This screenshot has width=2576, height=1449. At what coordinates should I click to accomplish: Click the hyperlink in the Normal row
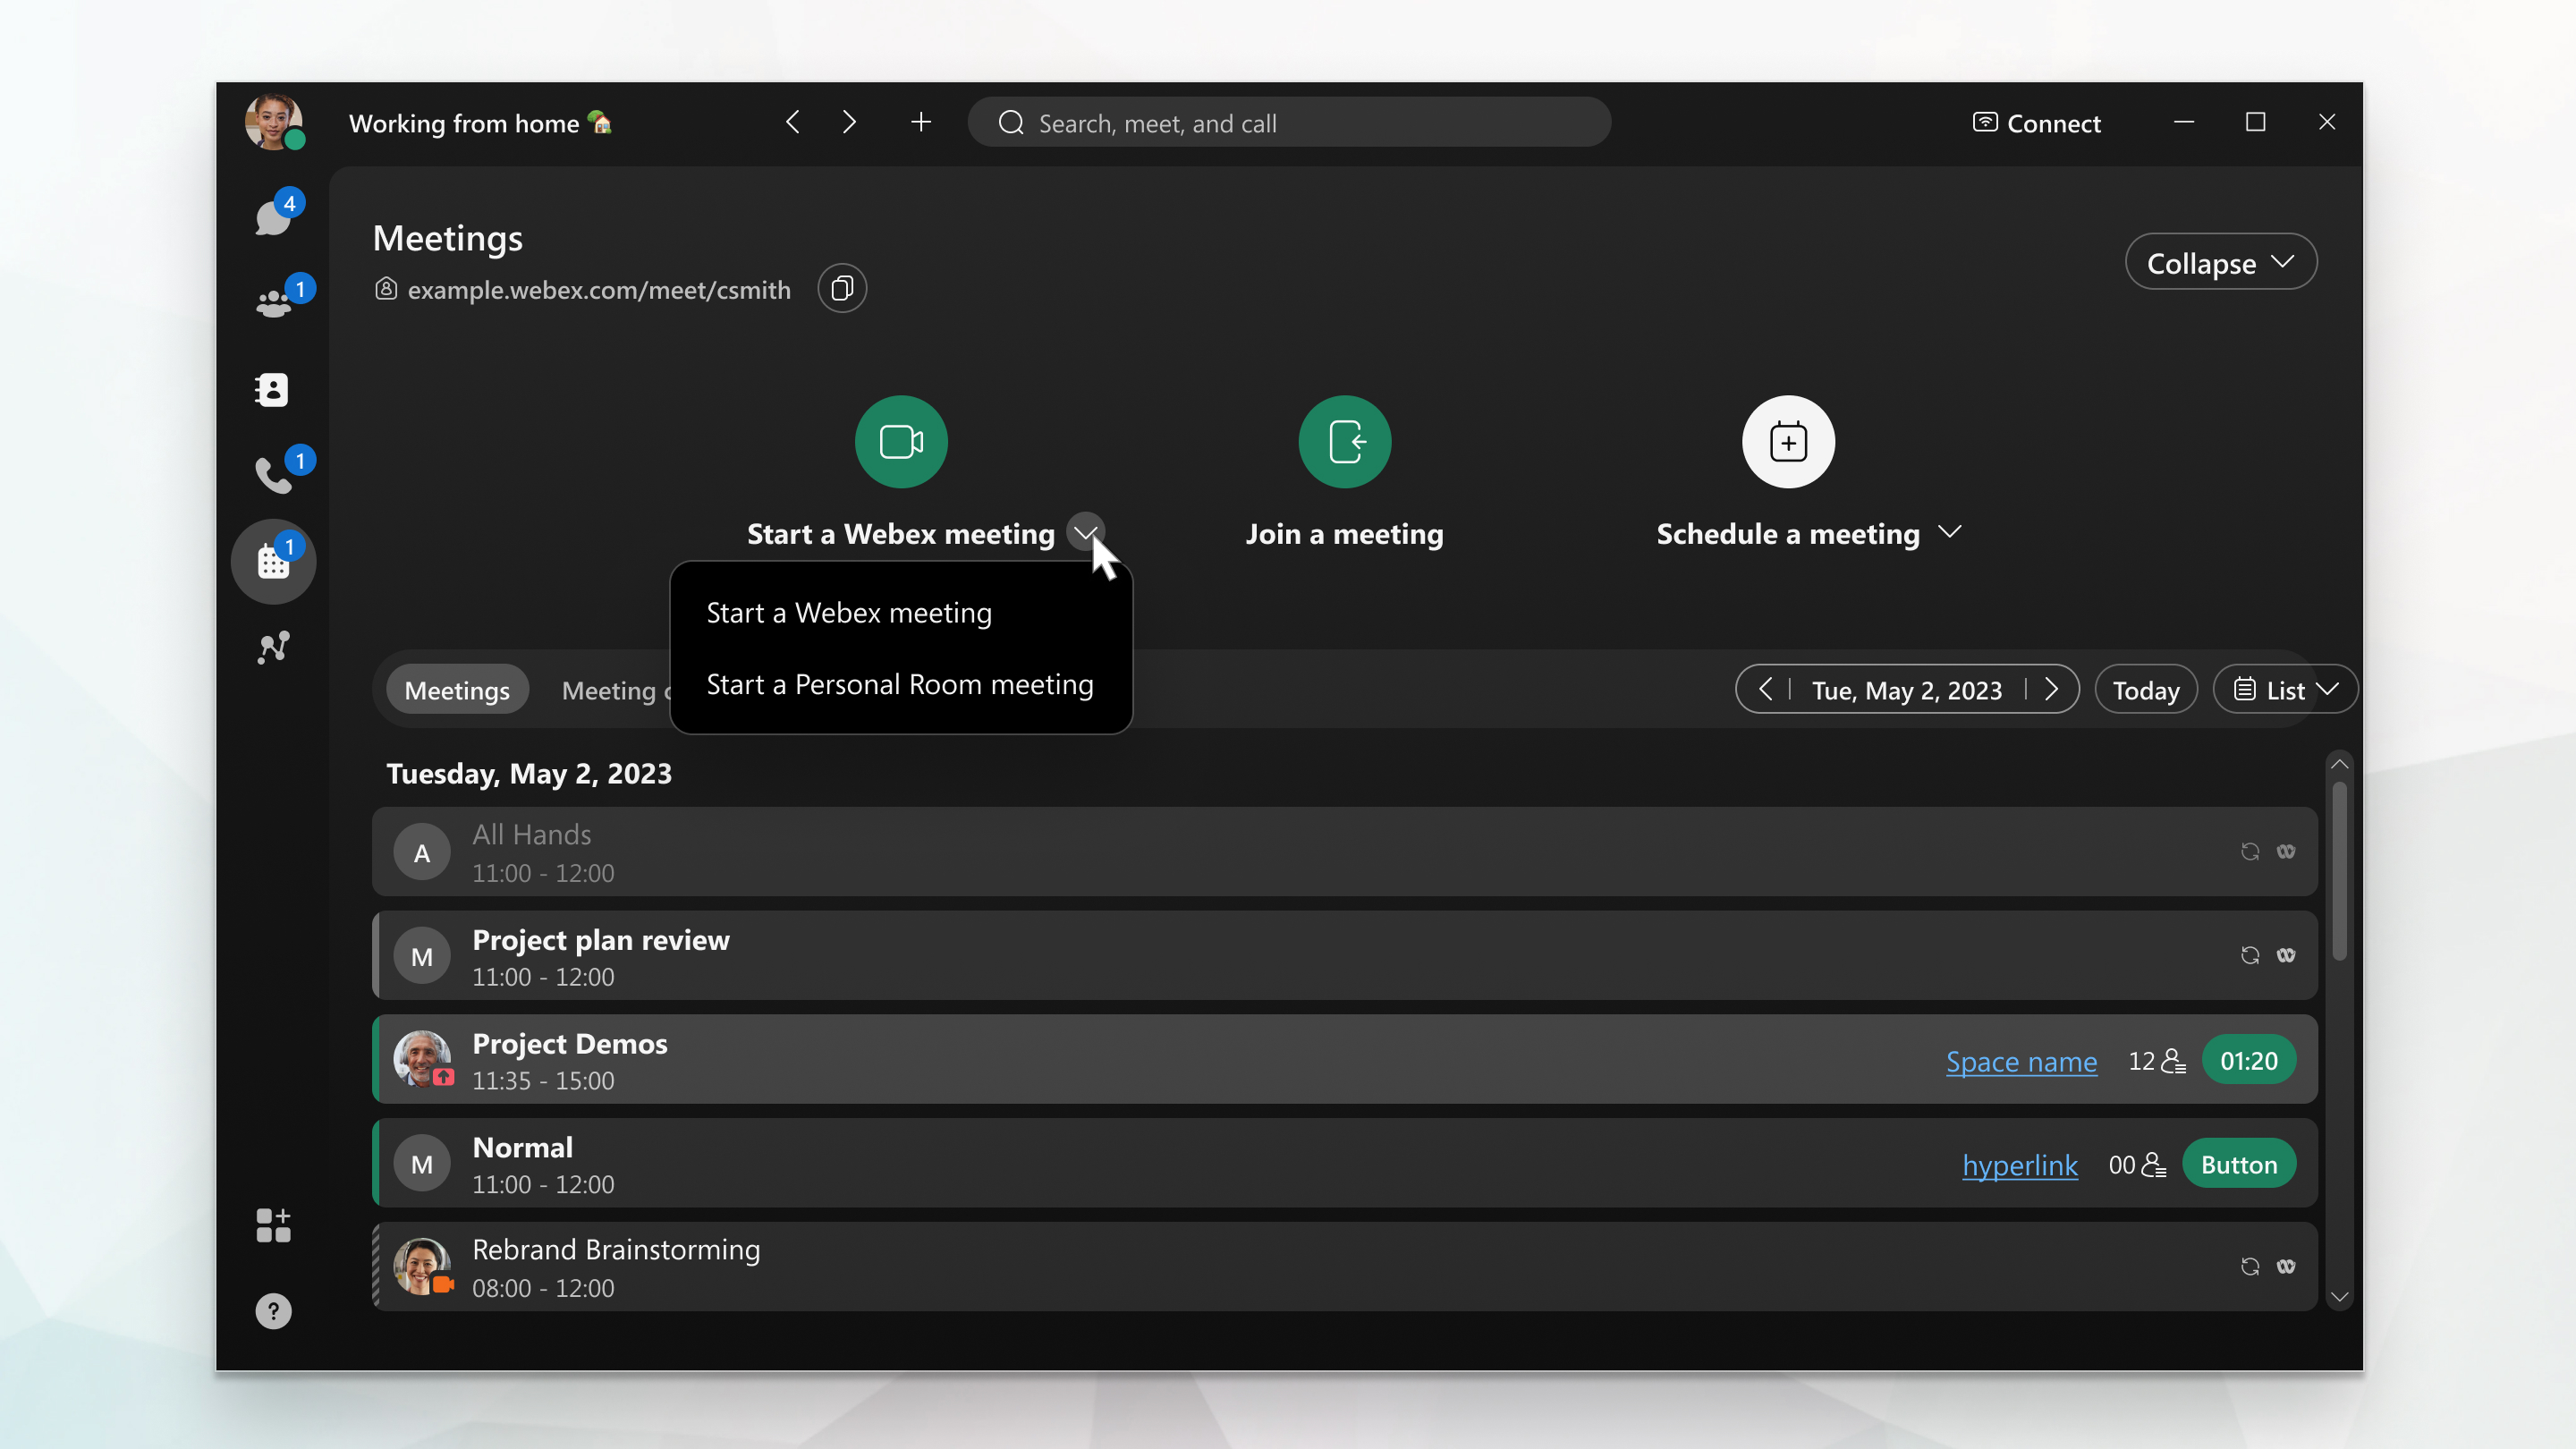2019,1165
